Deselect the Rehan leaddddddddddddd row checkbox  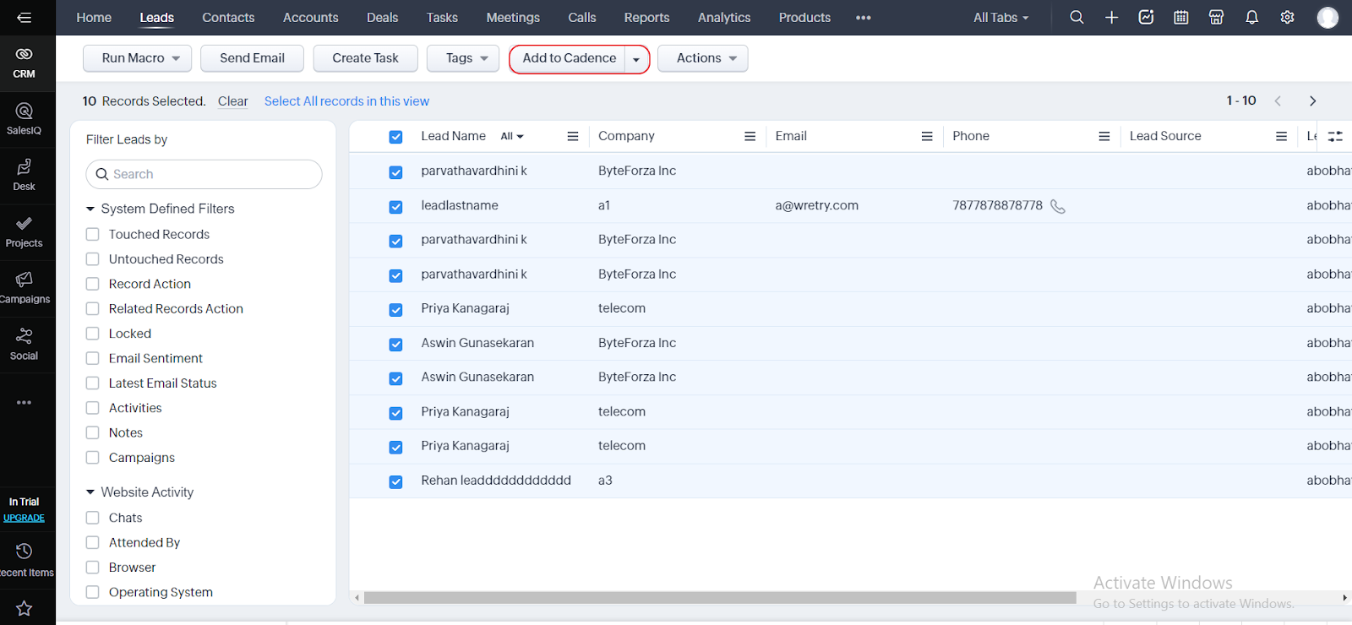395,481
